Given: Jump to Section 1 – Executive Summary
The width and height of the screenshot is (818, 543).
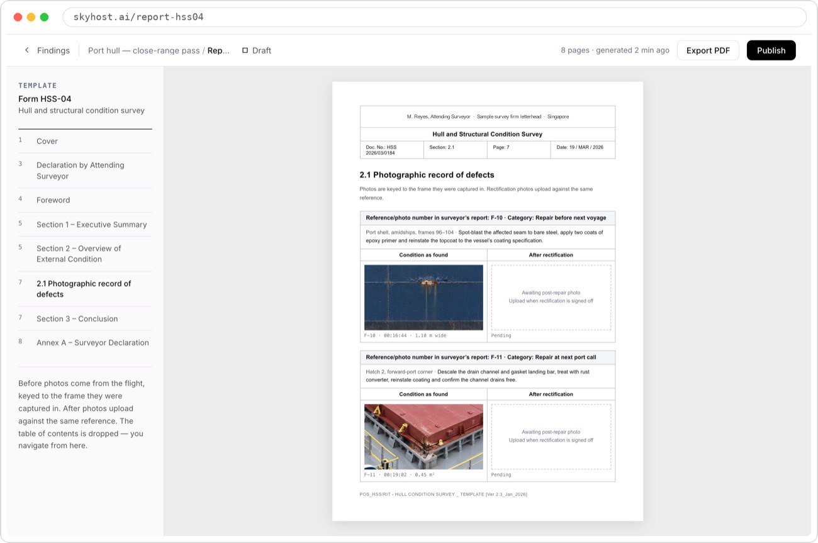Looking at the screenshot, I should coord(85,224).
